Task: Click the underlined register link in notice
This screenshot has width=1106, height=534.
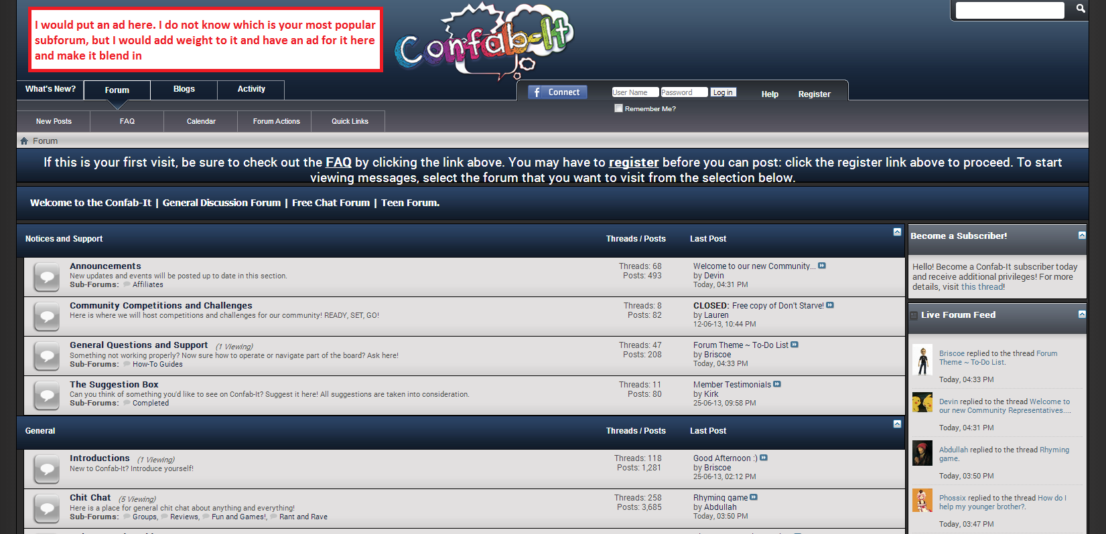Action: [x=634, y=163]
